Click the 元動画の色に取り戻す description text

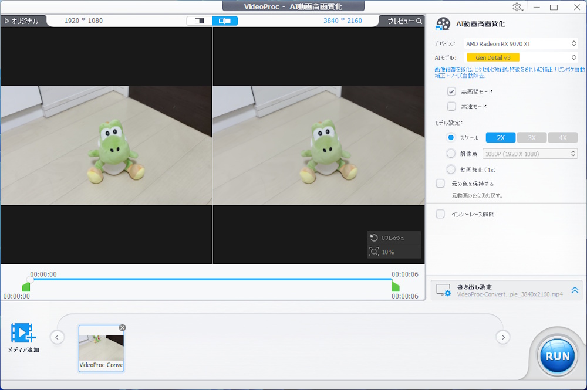coord(477,195)
